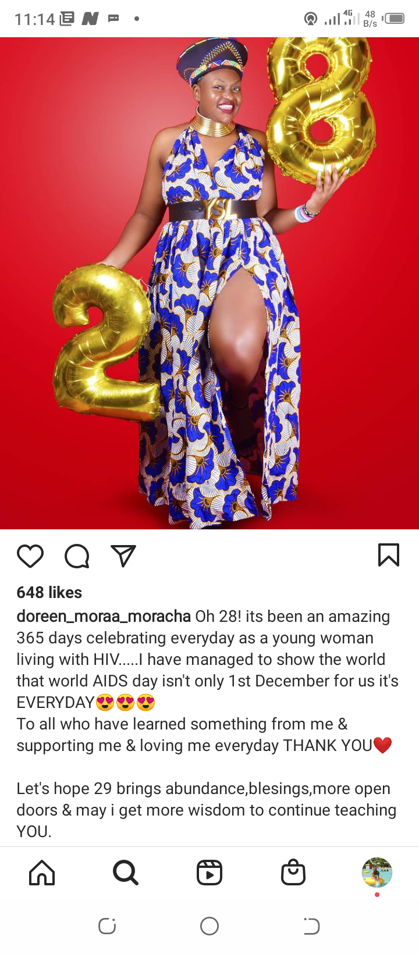Tap the Android recent apps button

tap(107, 926)
